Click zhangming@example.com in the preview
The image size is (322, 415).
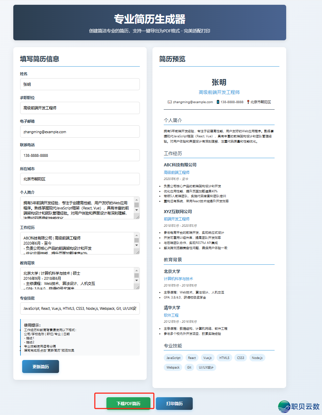(x=193, y=102)
